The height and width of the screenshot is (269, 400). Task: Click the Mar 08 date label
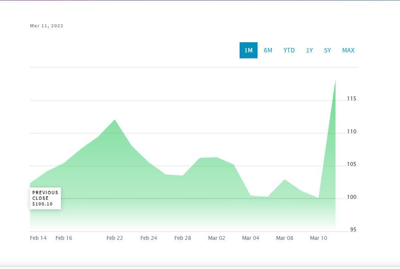[x=285, y=238]
